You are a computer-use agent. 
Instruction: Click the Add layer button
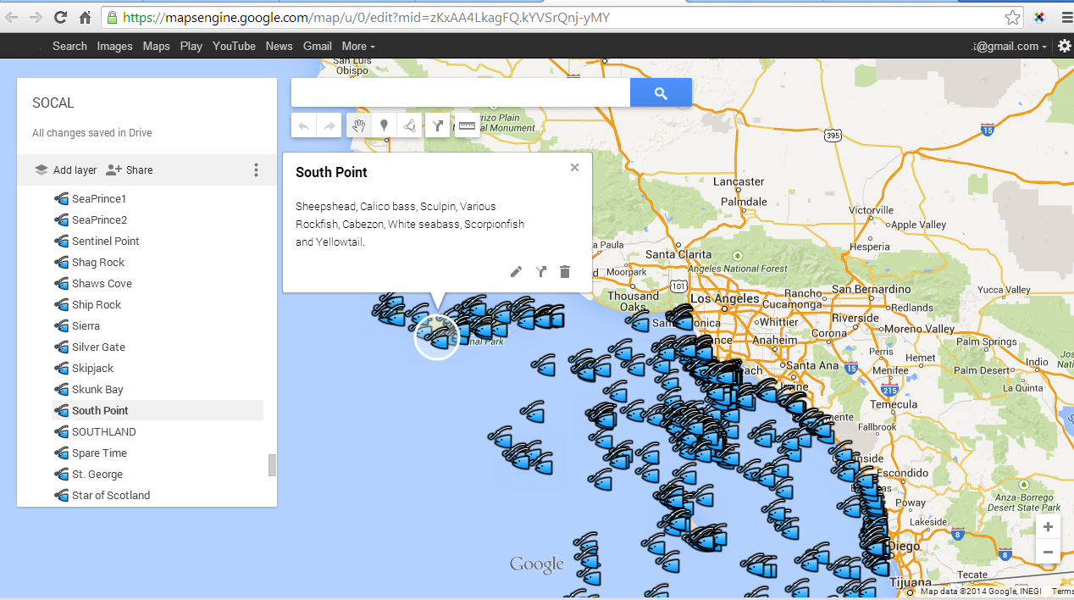(x=66, y=170)
